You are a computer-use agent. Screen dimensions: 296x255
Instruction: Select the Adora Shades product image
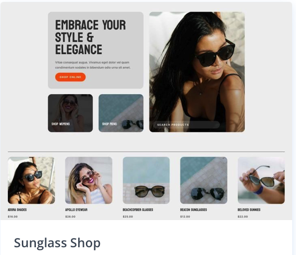(32, 180)
